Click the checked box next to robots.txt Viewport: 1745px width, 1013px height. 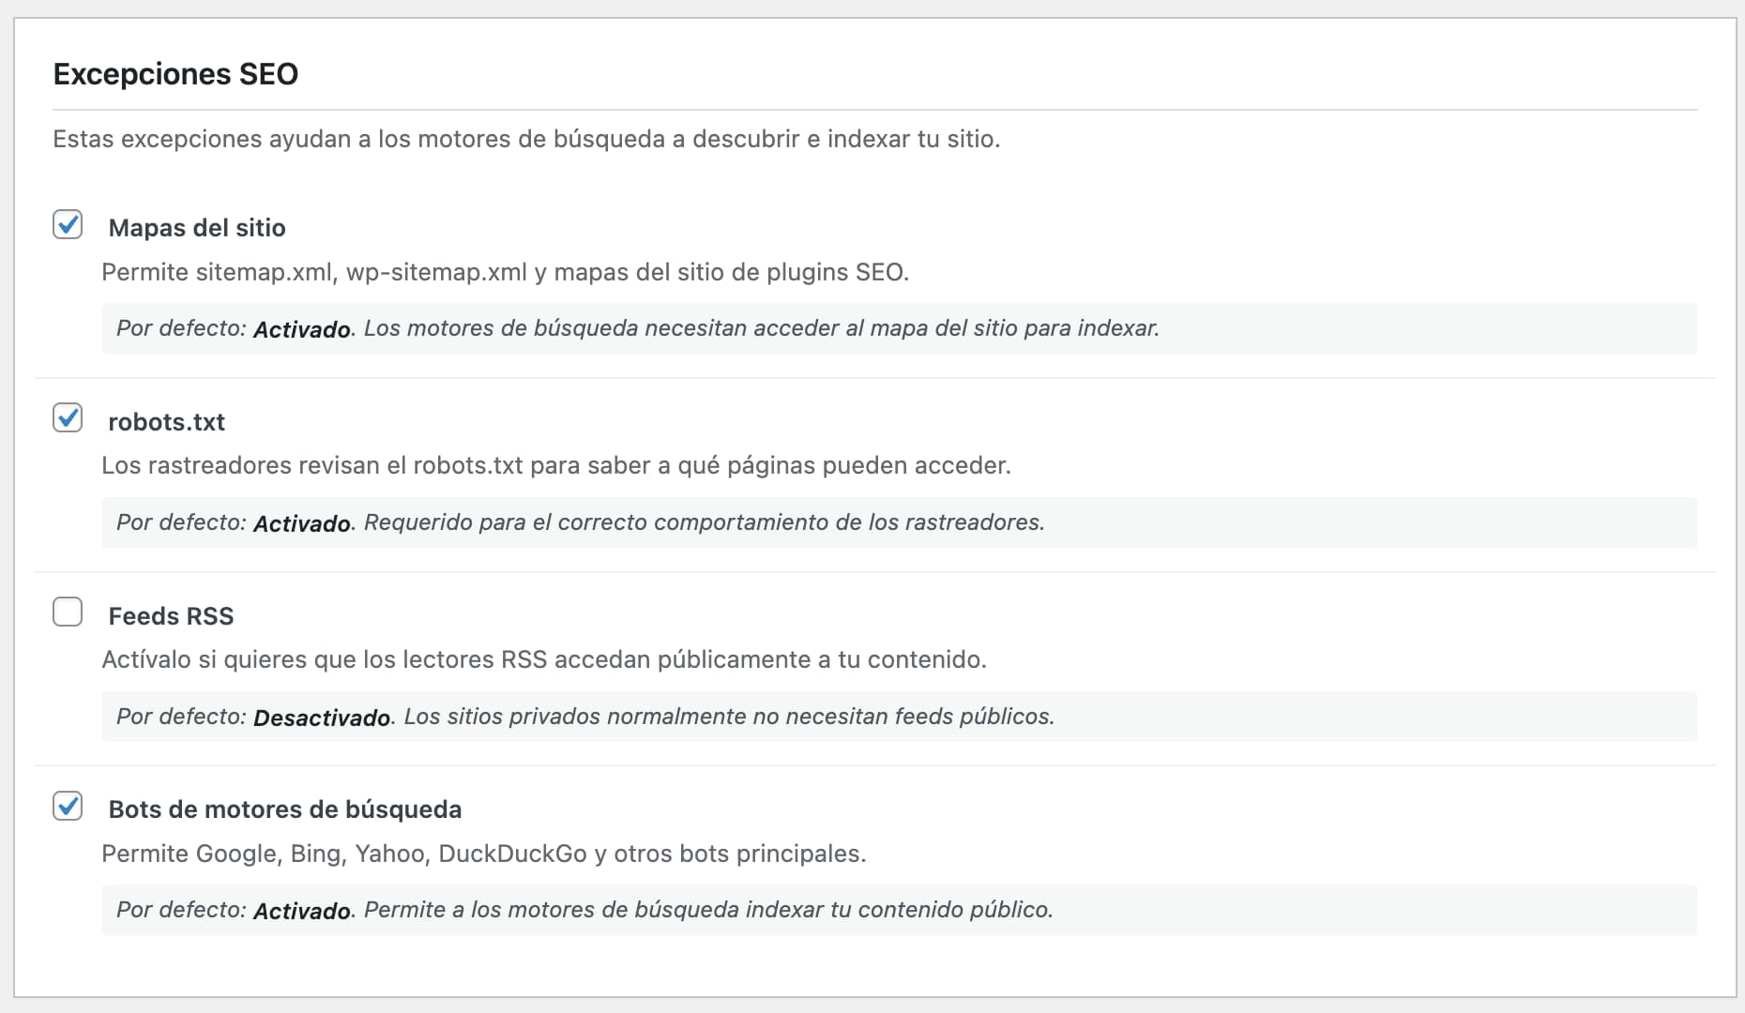(x=68, y=419)
